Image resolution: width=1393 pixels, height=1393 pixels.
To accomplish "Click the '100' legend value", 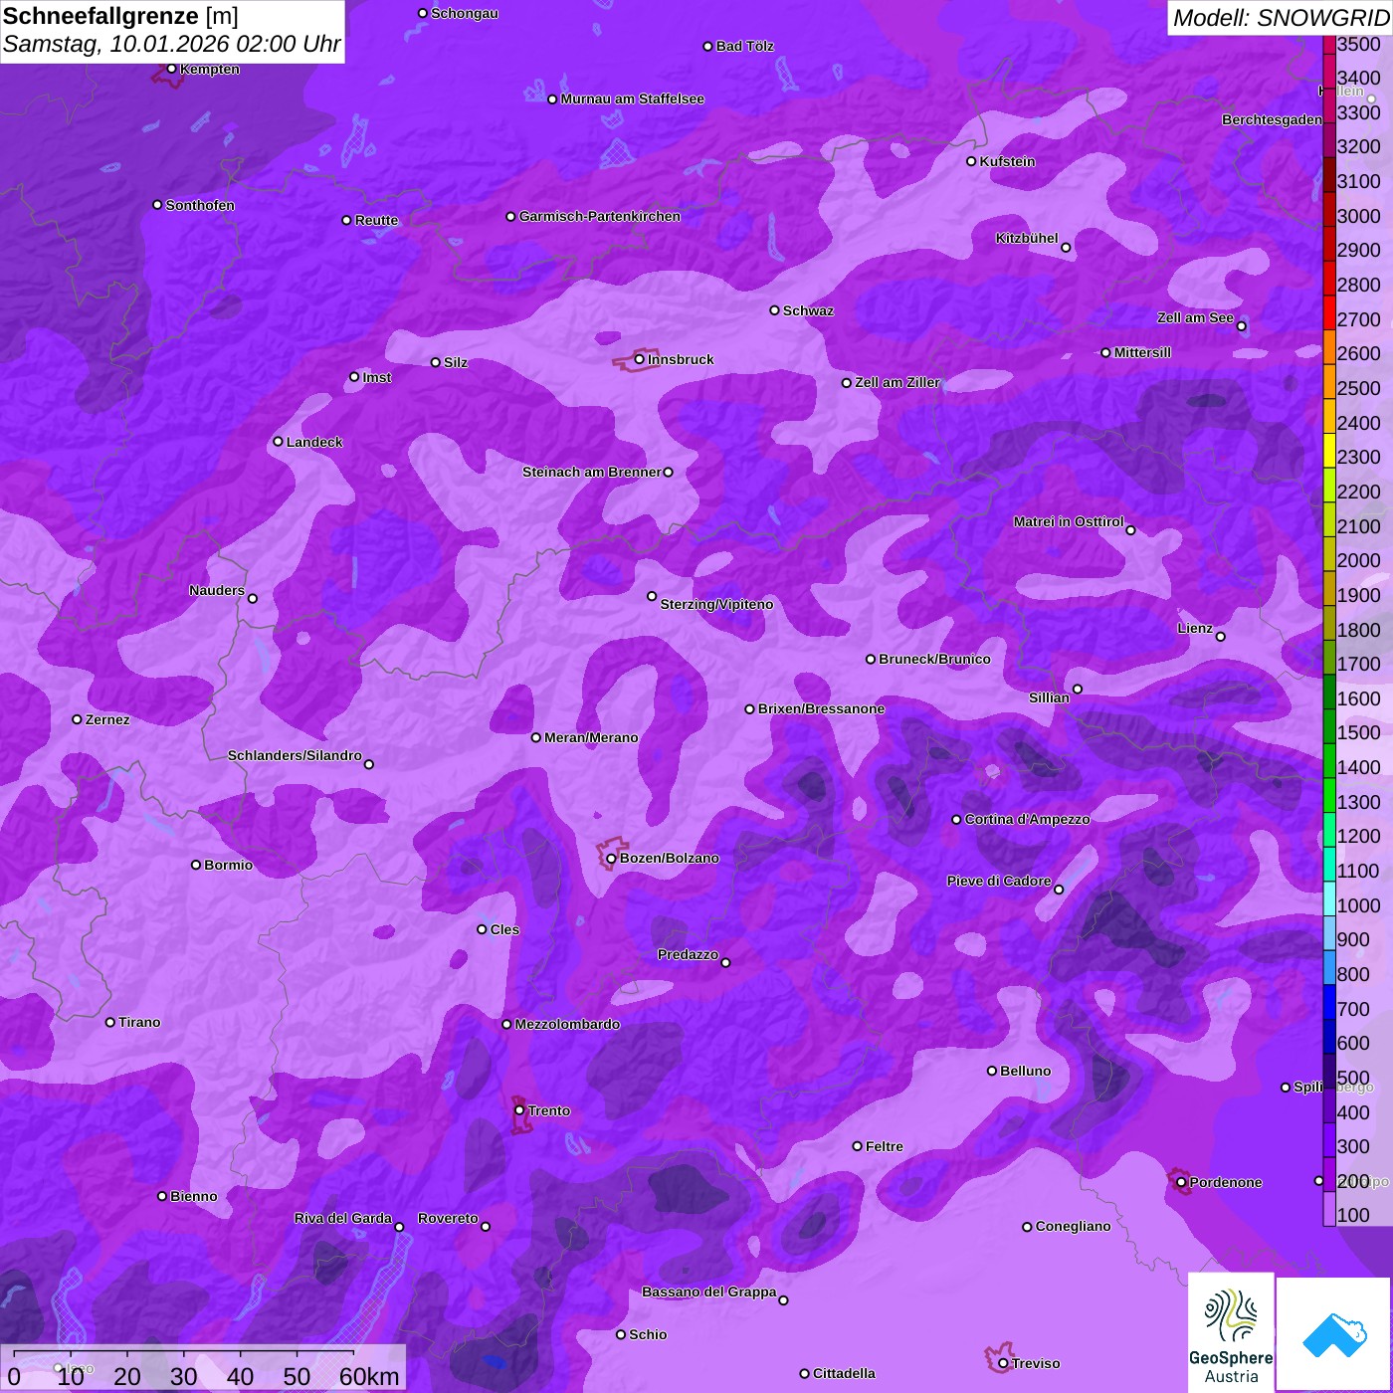I will click(x=1353, y=1215).
